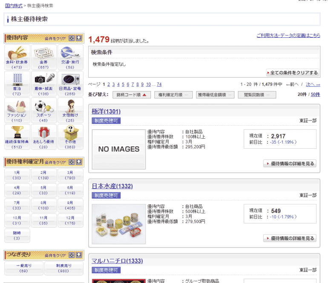Image resolution: width=328 pixels, height=283 pixels.
Task: Go to results page 2
Action: pyautogui.click(x=109, y=84)
